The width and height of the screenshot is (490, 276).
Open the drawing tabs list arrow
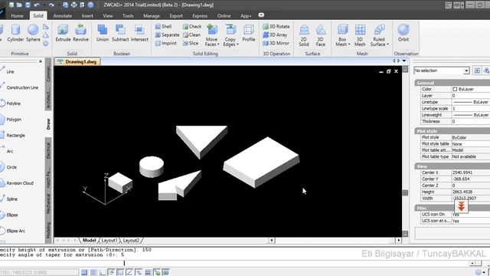404,61
